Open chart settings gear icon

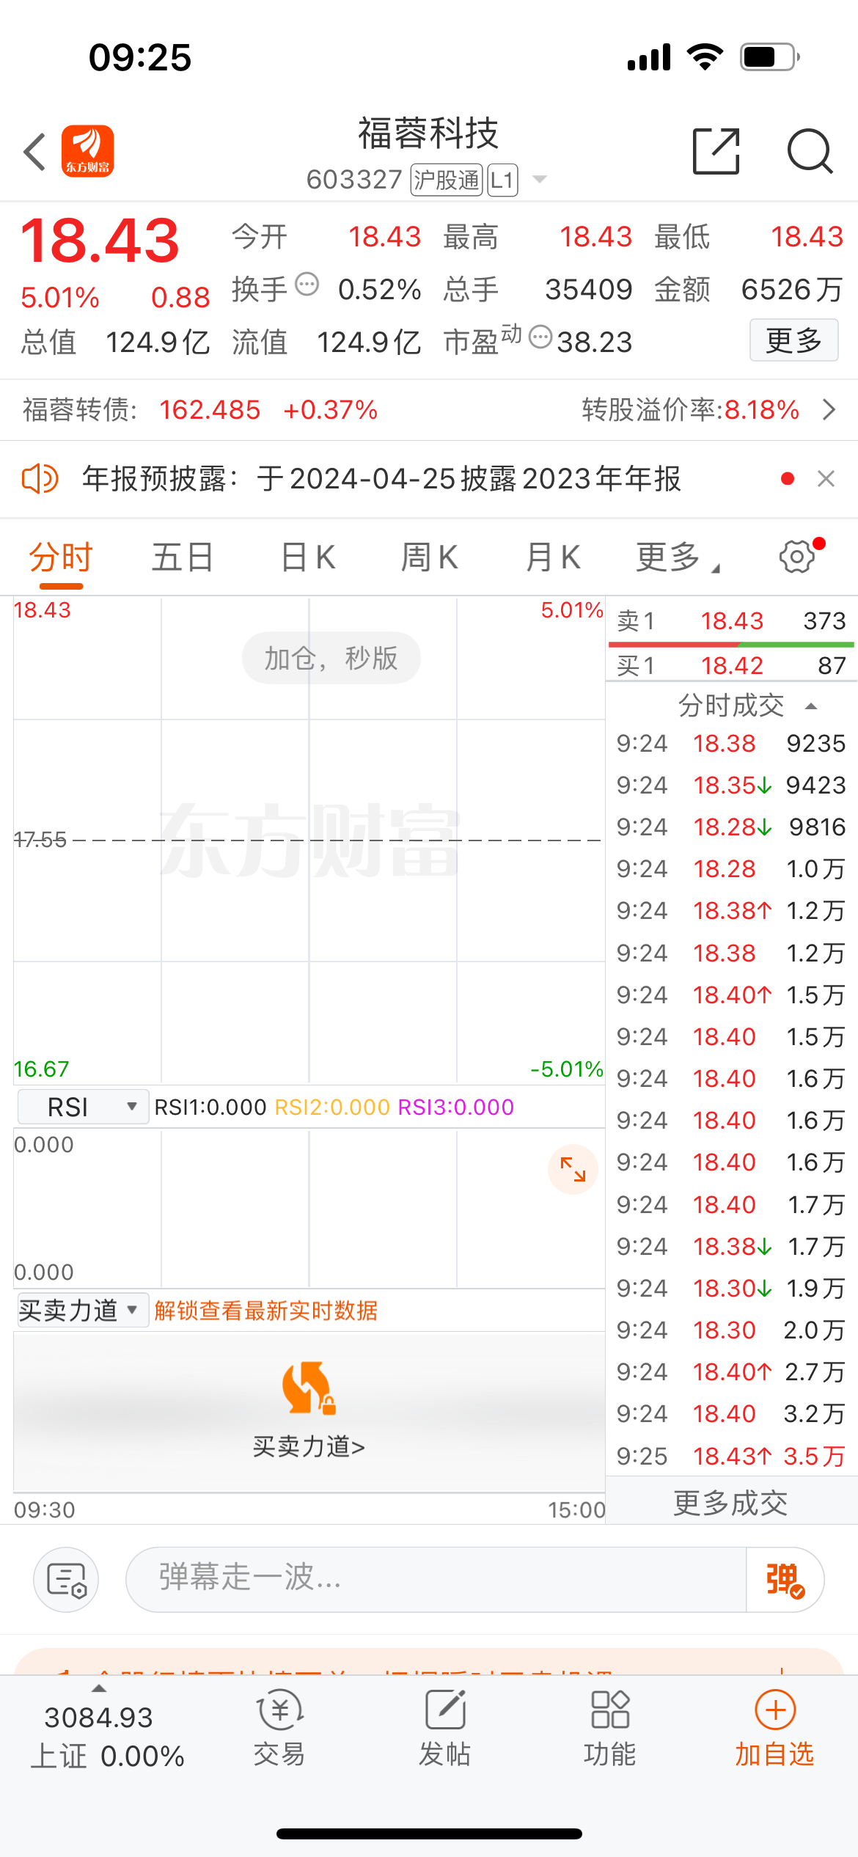click(x=797, y=557)
